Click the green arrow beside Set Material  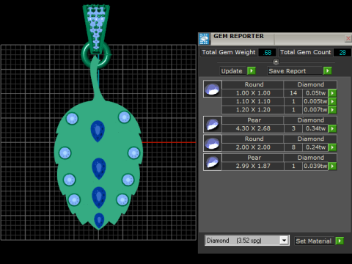coord(340,241)
